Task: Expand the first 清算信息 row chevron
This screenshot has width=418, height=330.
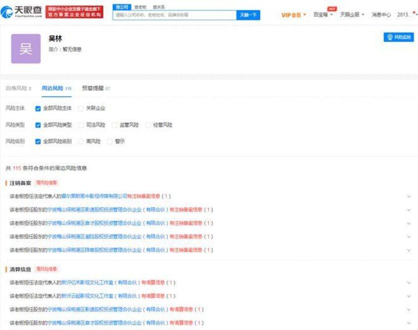Action: tap(409, 283)
